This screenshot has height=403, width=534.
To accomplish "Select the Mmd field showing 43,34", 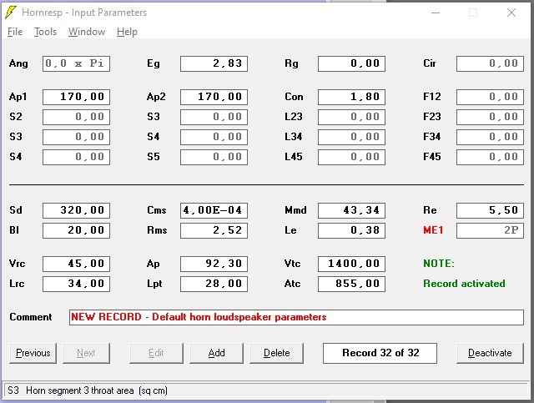I will pyautogui.click(x=351, y=210).
